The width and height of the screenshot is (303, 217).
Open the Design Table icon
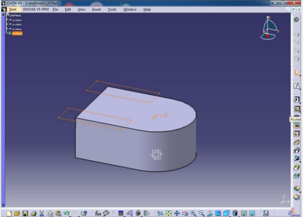pyautogui.click(x=121, y=213)
